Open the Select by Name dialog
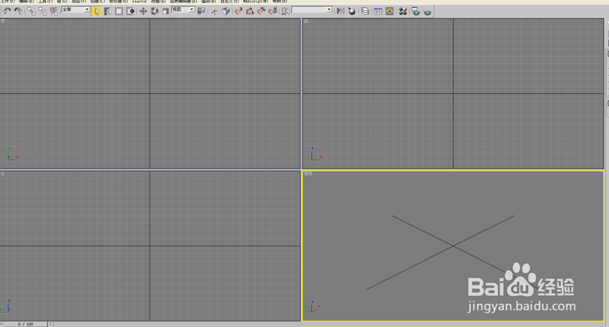609x327 pixels. tap(108, 11)
